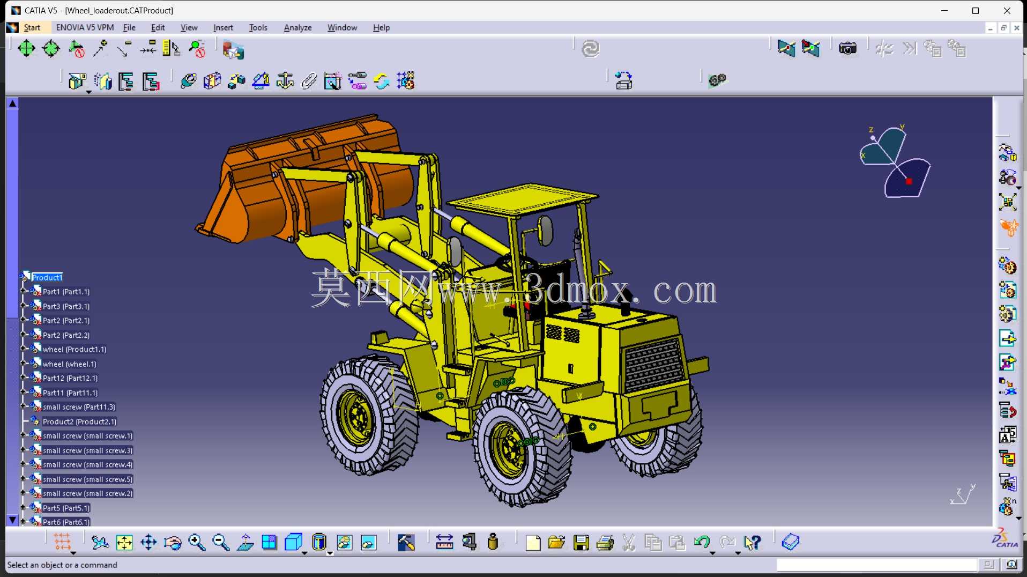Select Product1 root in the tree
This screenshot has height=577, width=1027.
pyautogui.click(x=47, y=277)
